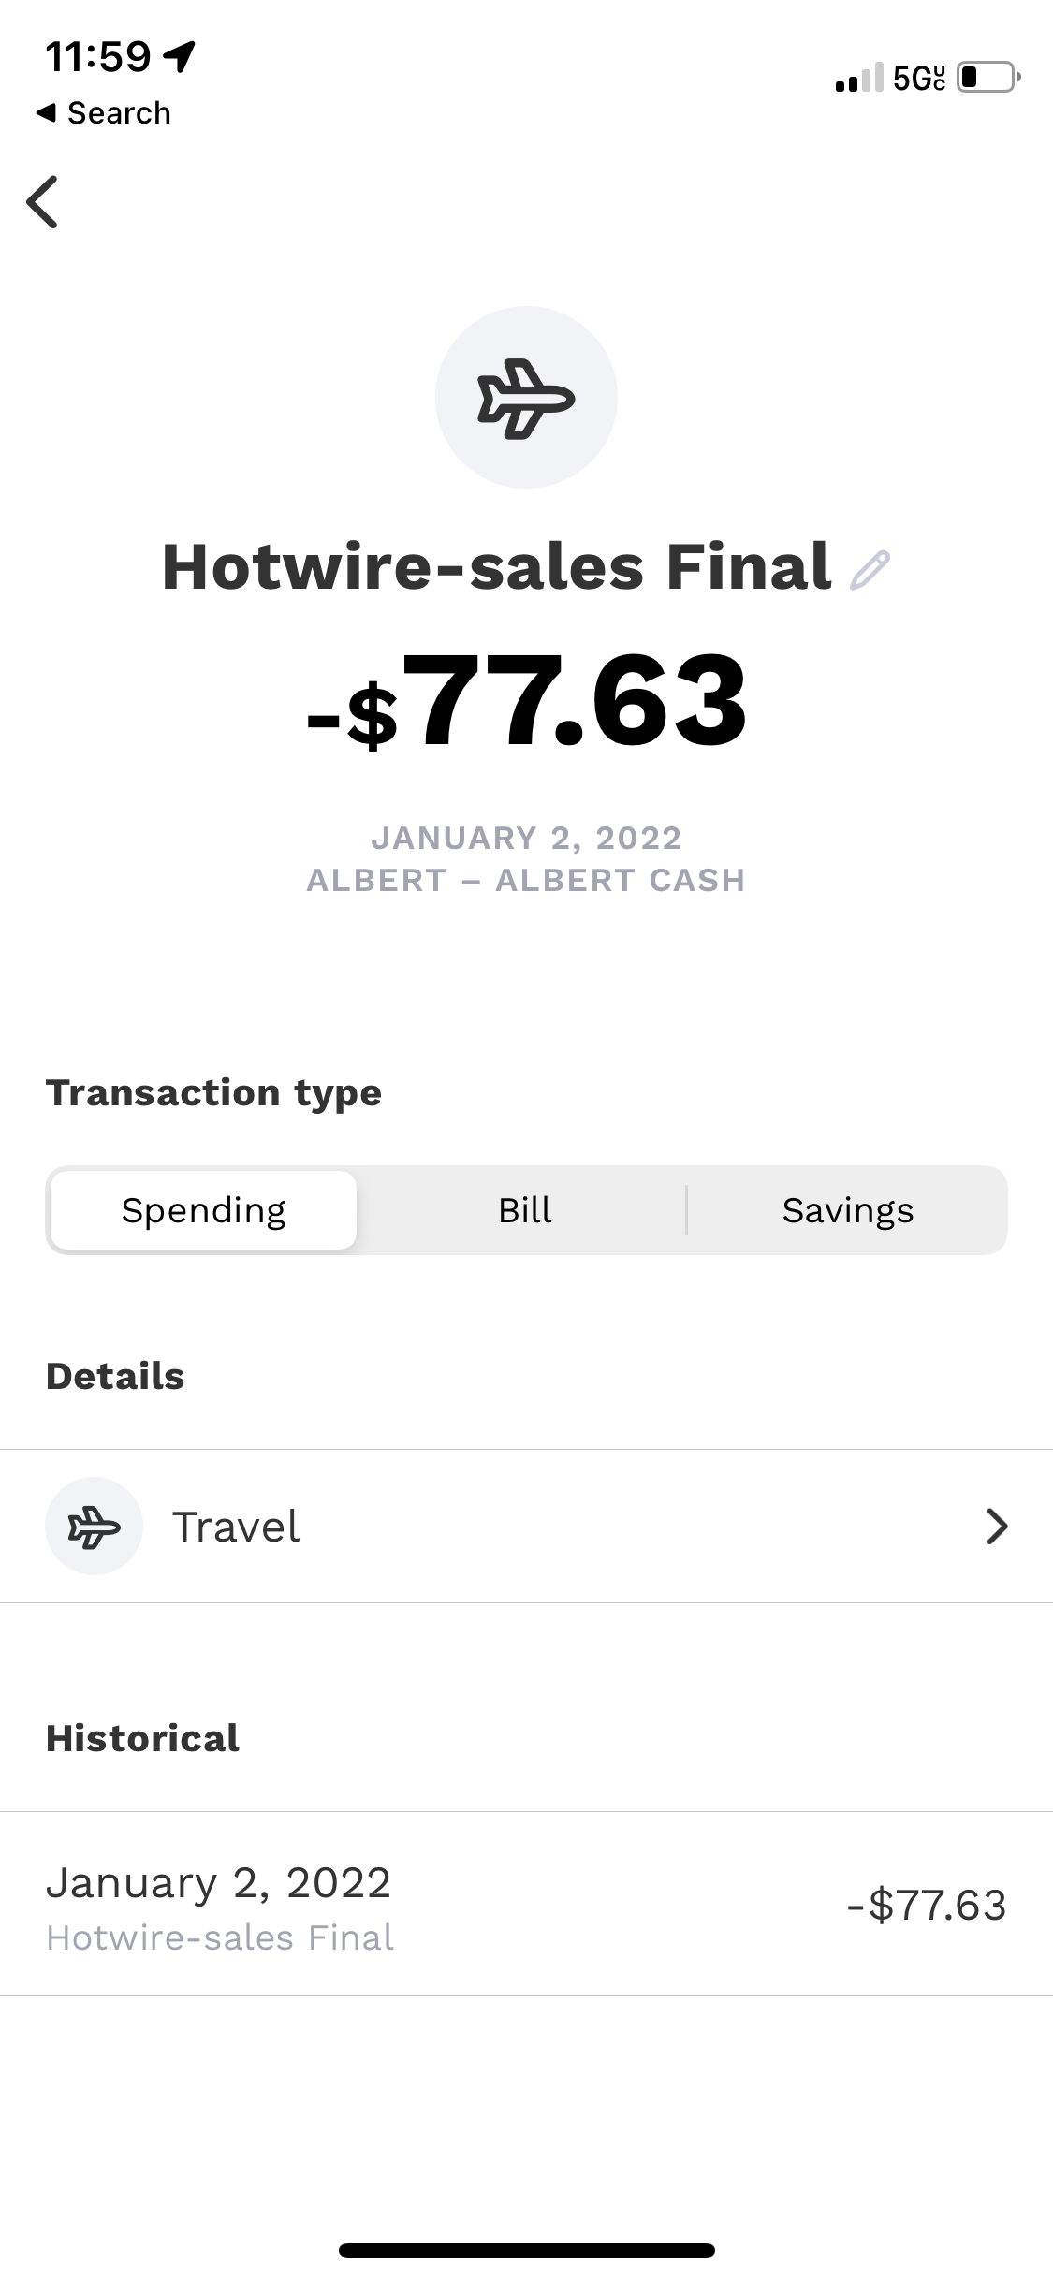Tap the pencil edit icon beside the title

(x=870, y=570)
